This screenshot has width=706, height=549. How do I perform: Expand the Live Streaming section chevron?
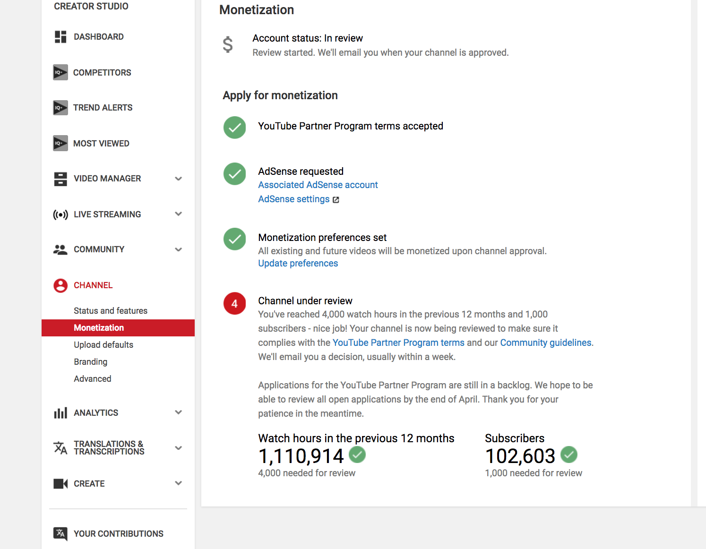pyautogui.click(x=179, y=214)
